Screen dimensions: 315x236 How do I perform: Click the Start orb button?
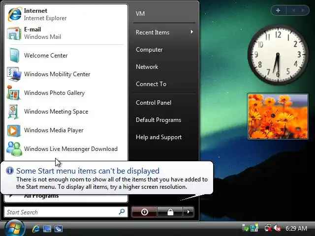[x=15, y=228]
